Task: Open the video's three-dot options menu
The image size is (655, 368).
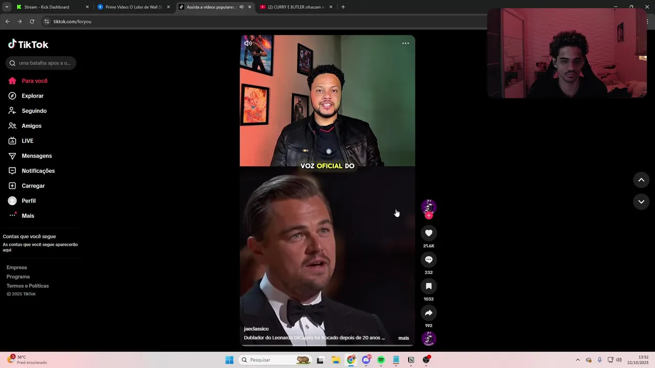Action: coord(405,43)
